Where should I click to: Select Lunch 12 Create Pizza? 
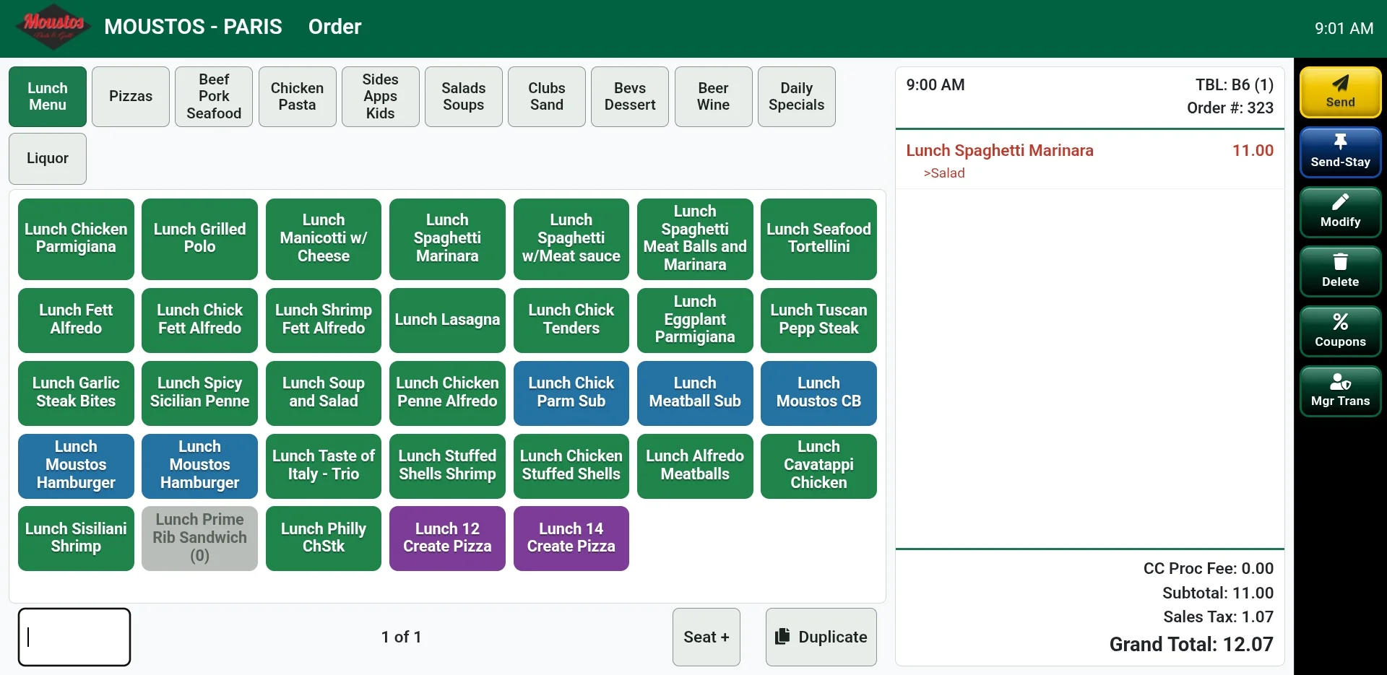(x=447, y=539)
